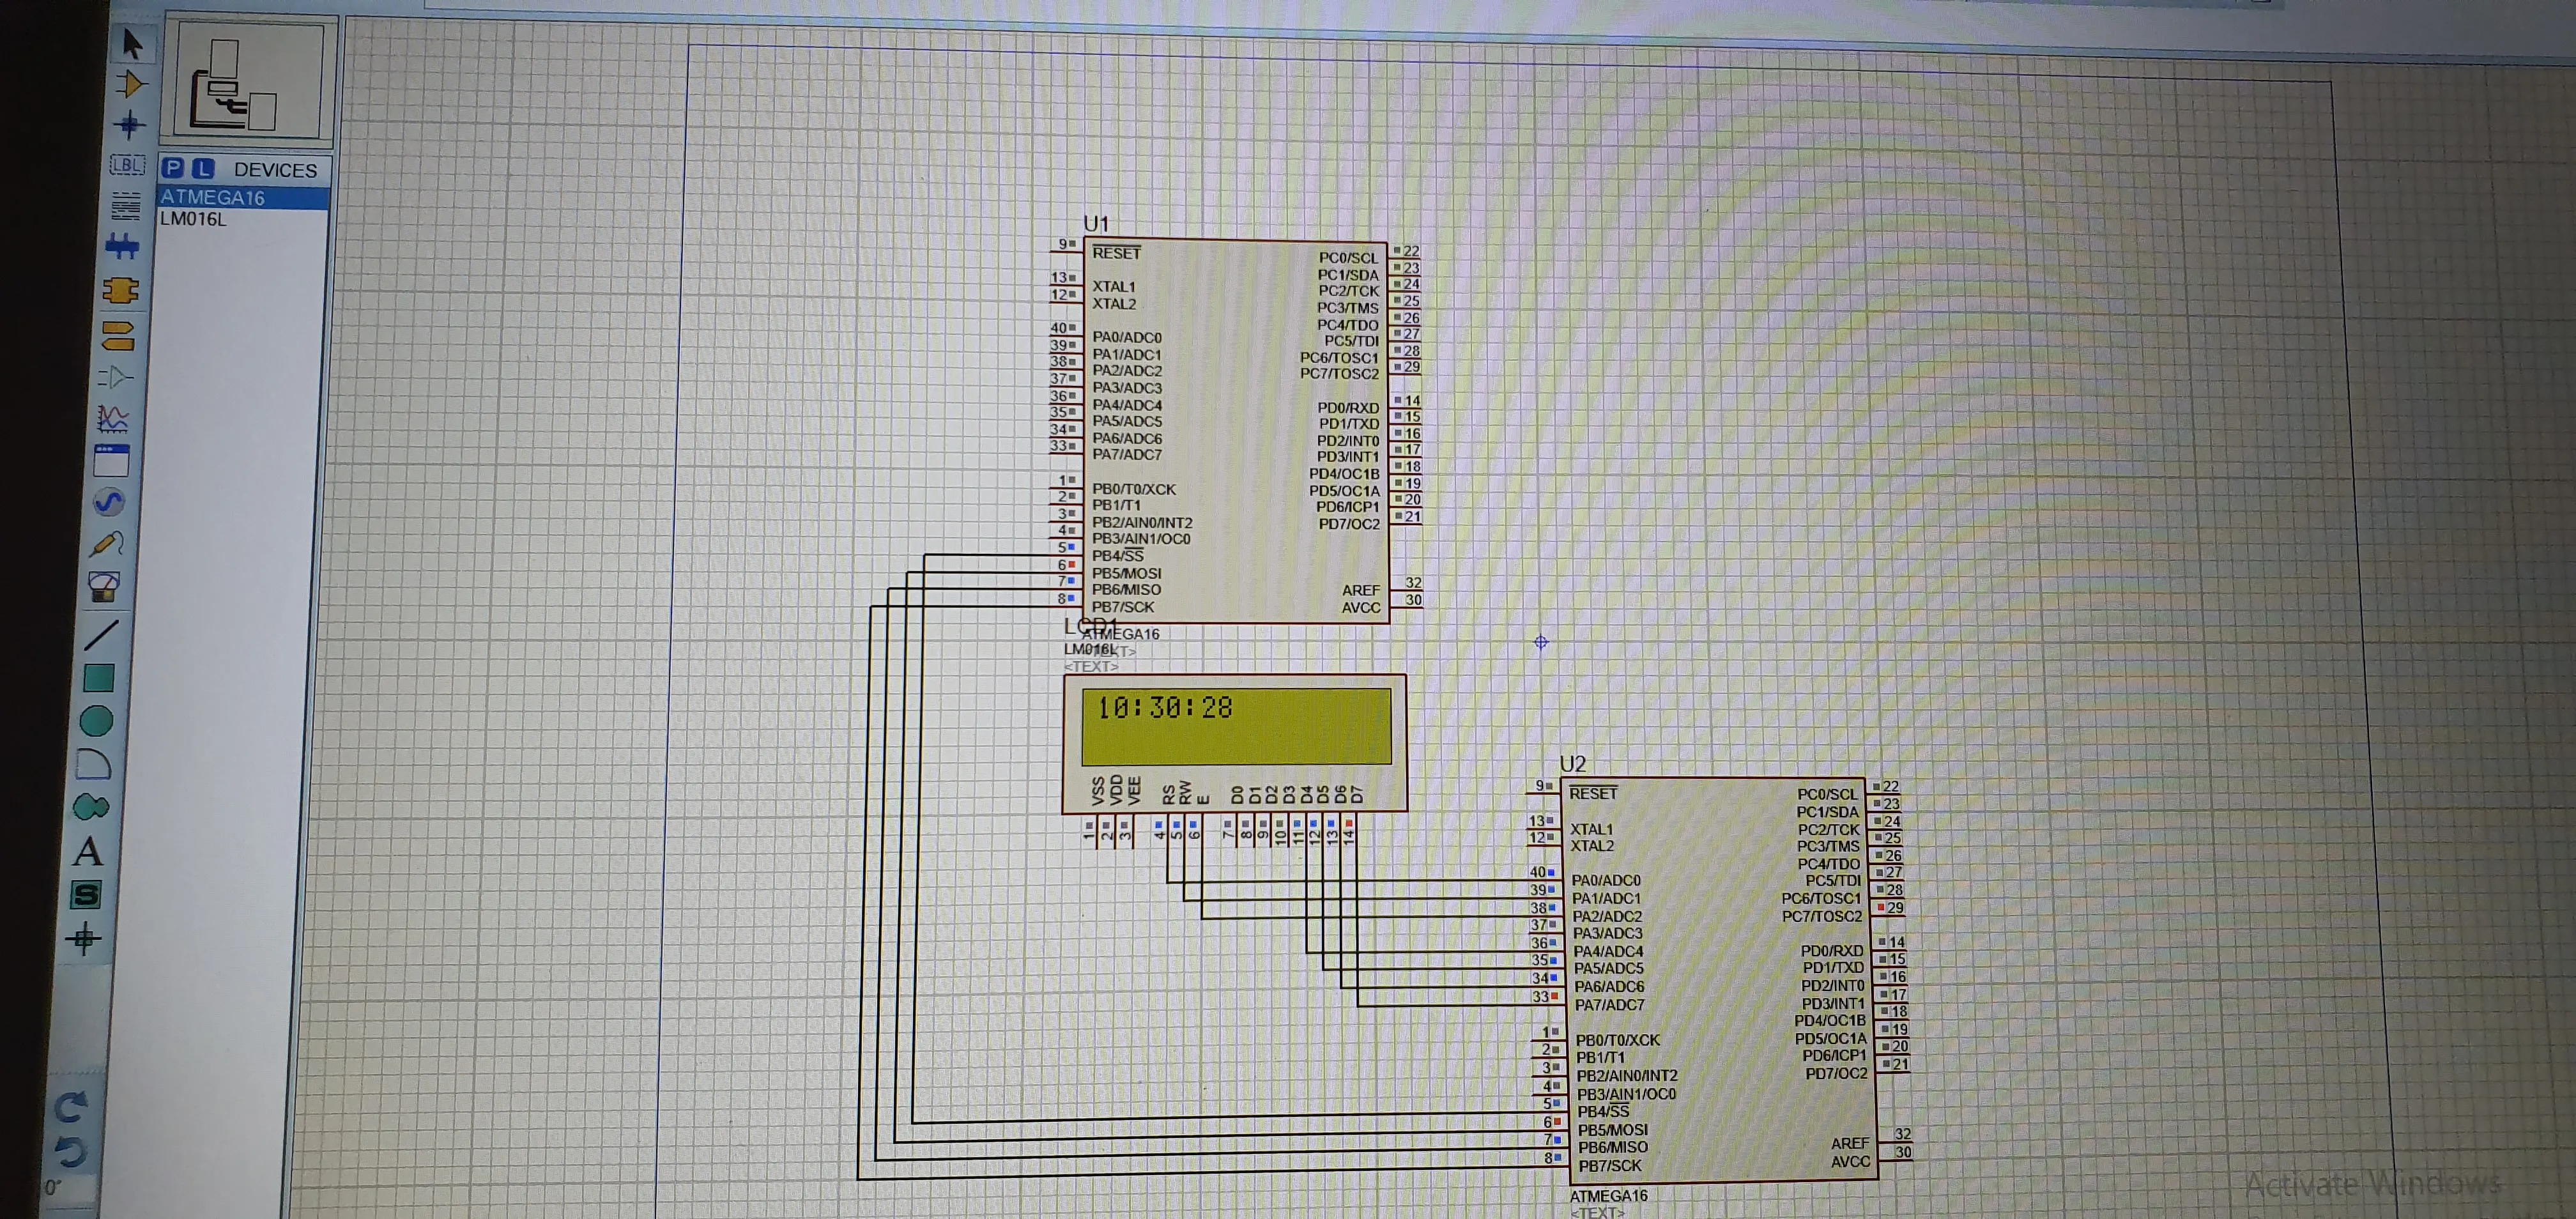
Task: Open the Virtual Instruments meter tool
Action: click(x=104, y=587)
